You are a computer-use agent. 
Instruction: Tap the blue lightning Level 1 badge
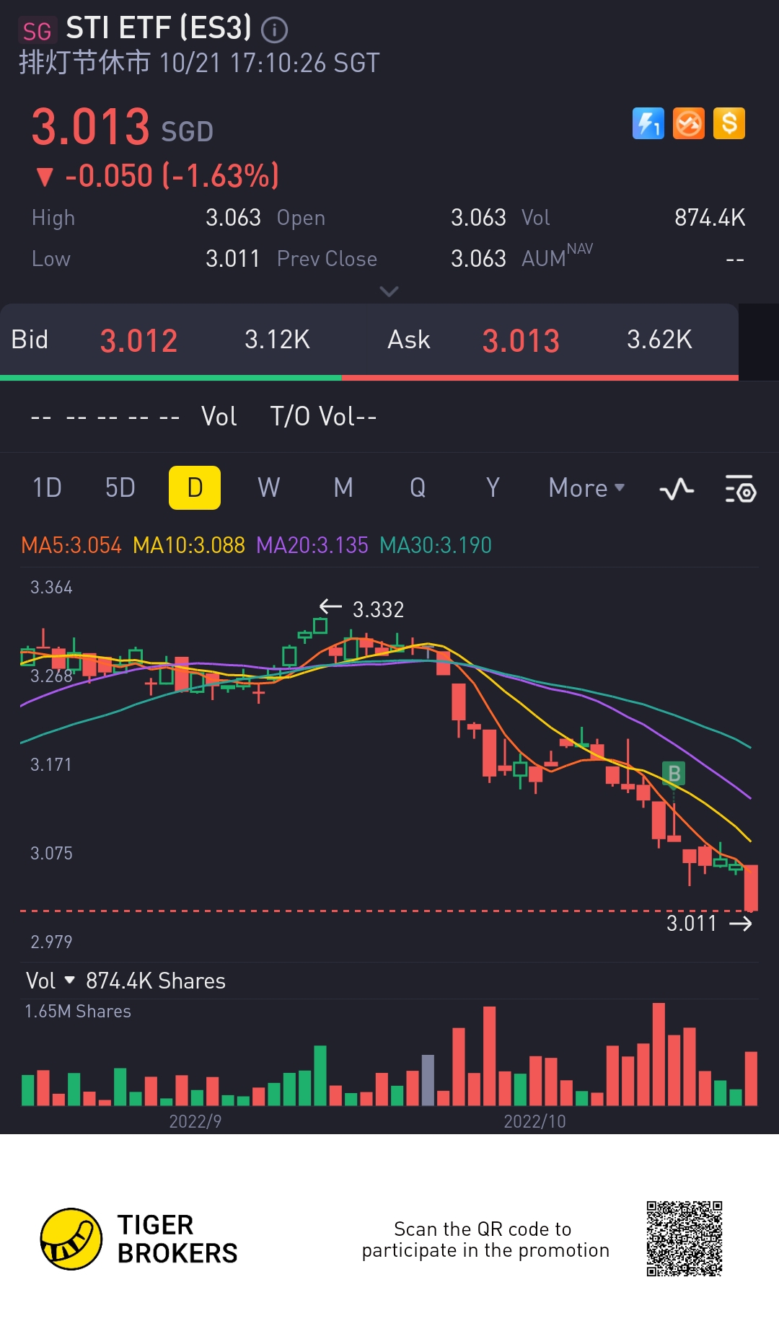(x=648, y=123)
